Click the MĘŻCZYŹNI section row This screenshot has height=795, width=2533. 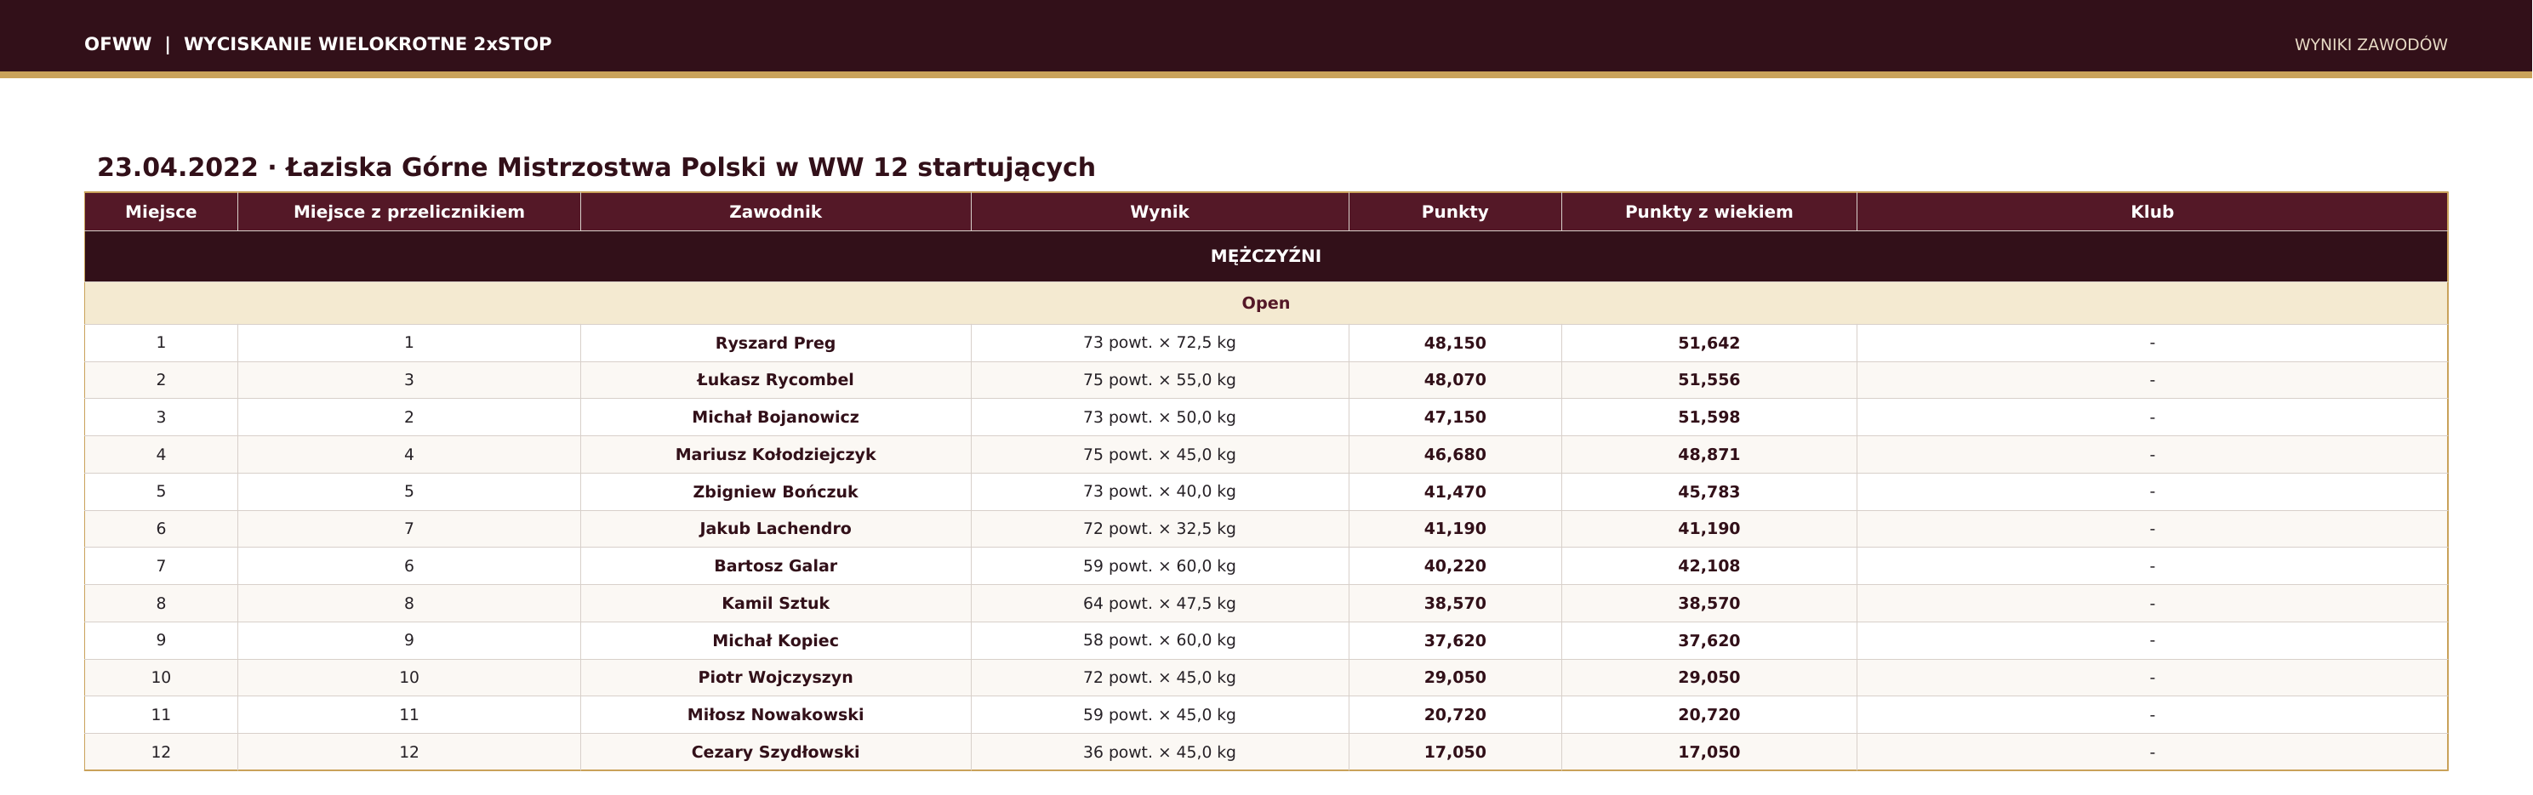click(x=1265, y=257)
